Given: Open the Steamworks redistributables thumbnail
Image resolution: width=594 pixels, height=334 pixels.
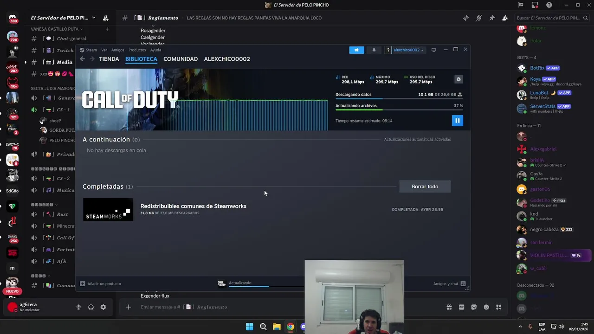Looking at the screenshot, I should (108, 210).
